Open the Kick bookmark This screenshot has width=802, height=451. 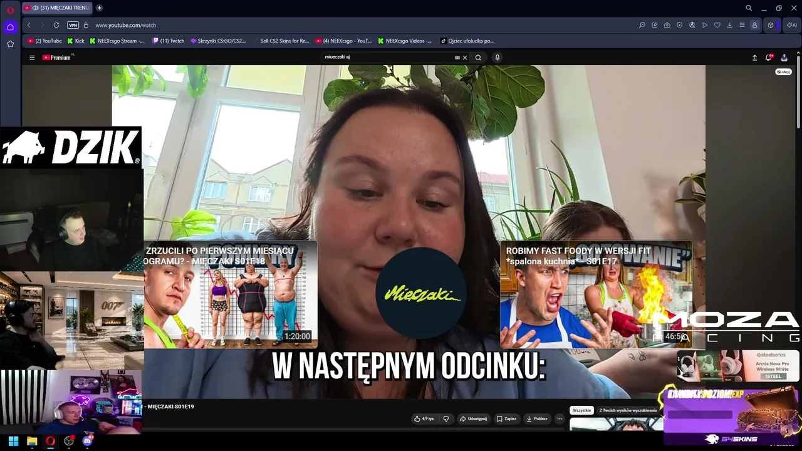point(76,41)
